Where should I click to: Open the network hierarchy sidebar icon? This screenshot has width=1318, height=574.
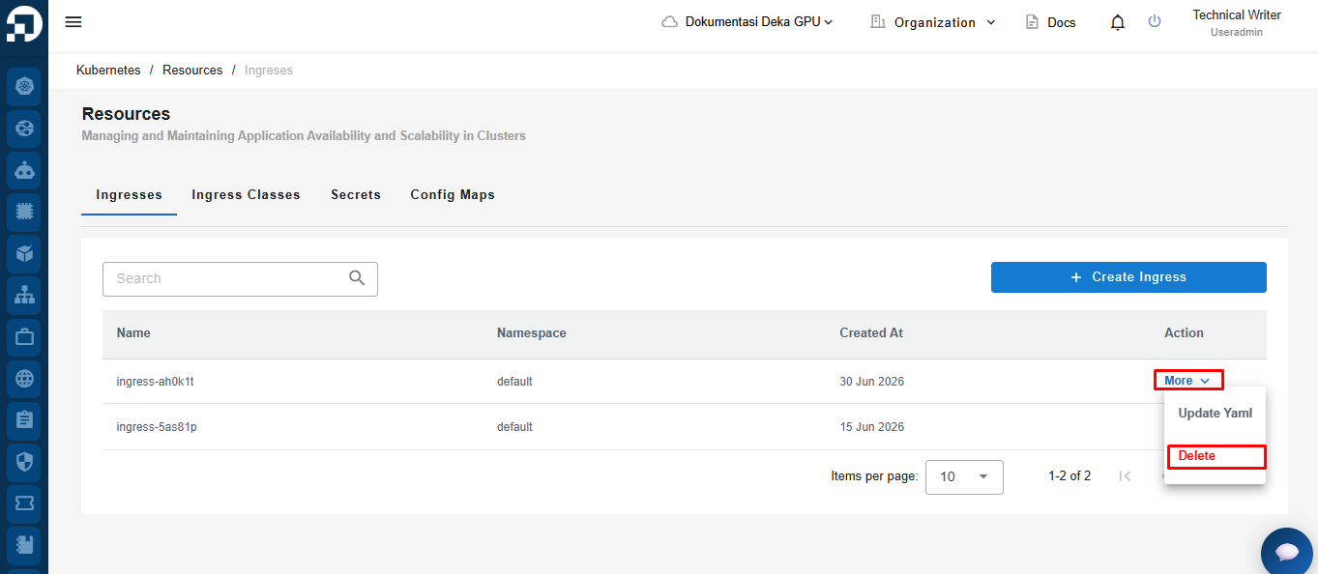(x=24, y=296)
